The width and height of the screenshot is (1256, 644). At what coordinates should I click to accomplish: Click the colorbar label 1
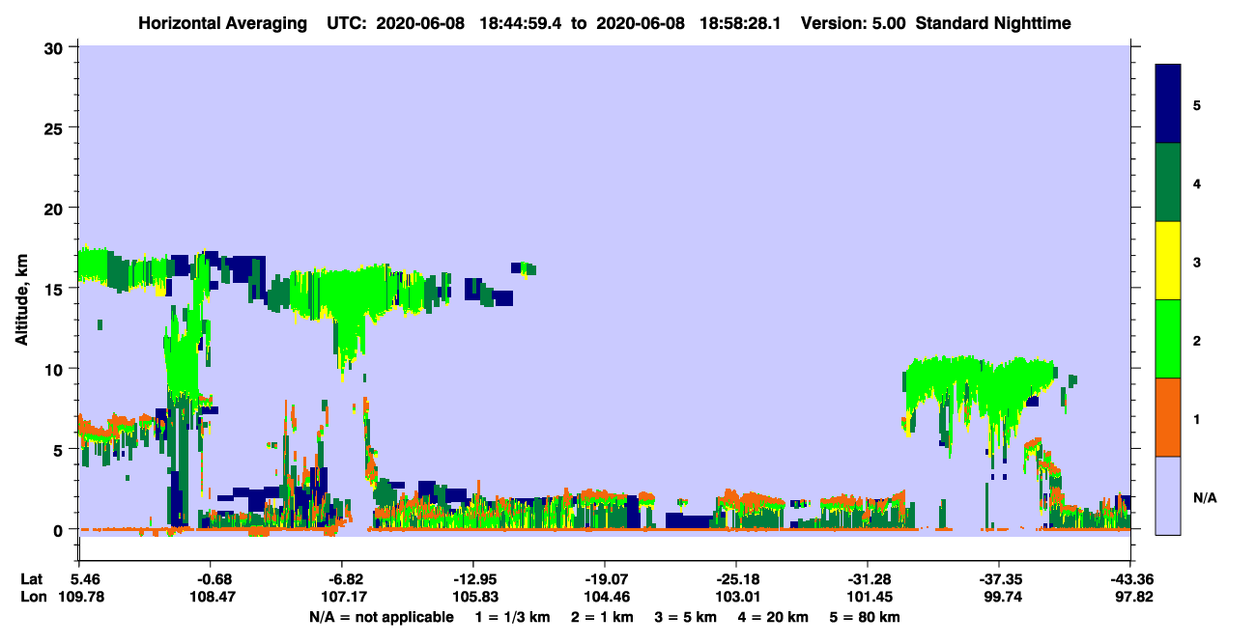[x=1197, y=418]
